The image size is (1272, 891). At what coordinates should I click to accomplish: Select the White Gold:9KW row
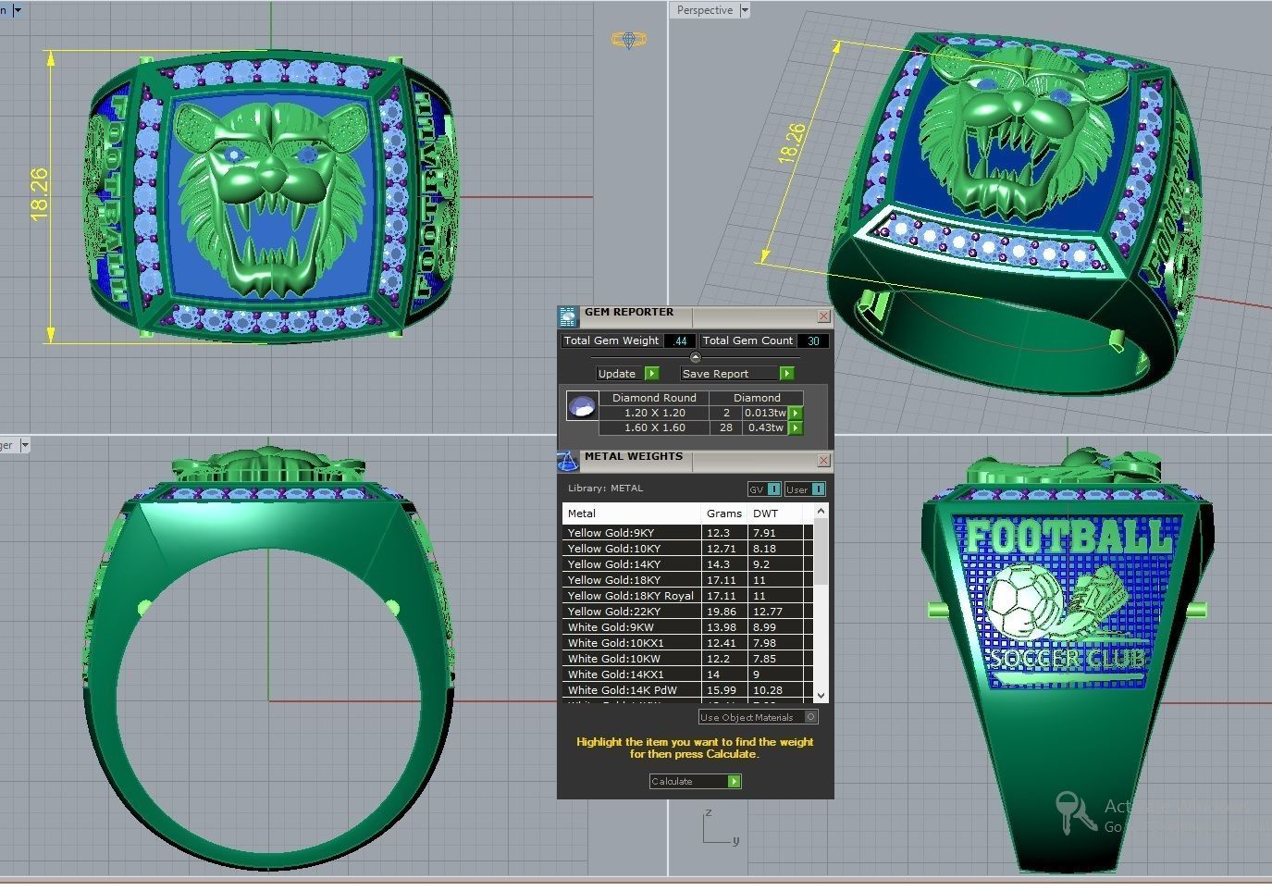click(687, 627)
